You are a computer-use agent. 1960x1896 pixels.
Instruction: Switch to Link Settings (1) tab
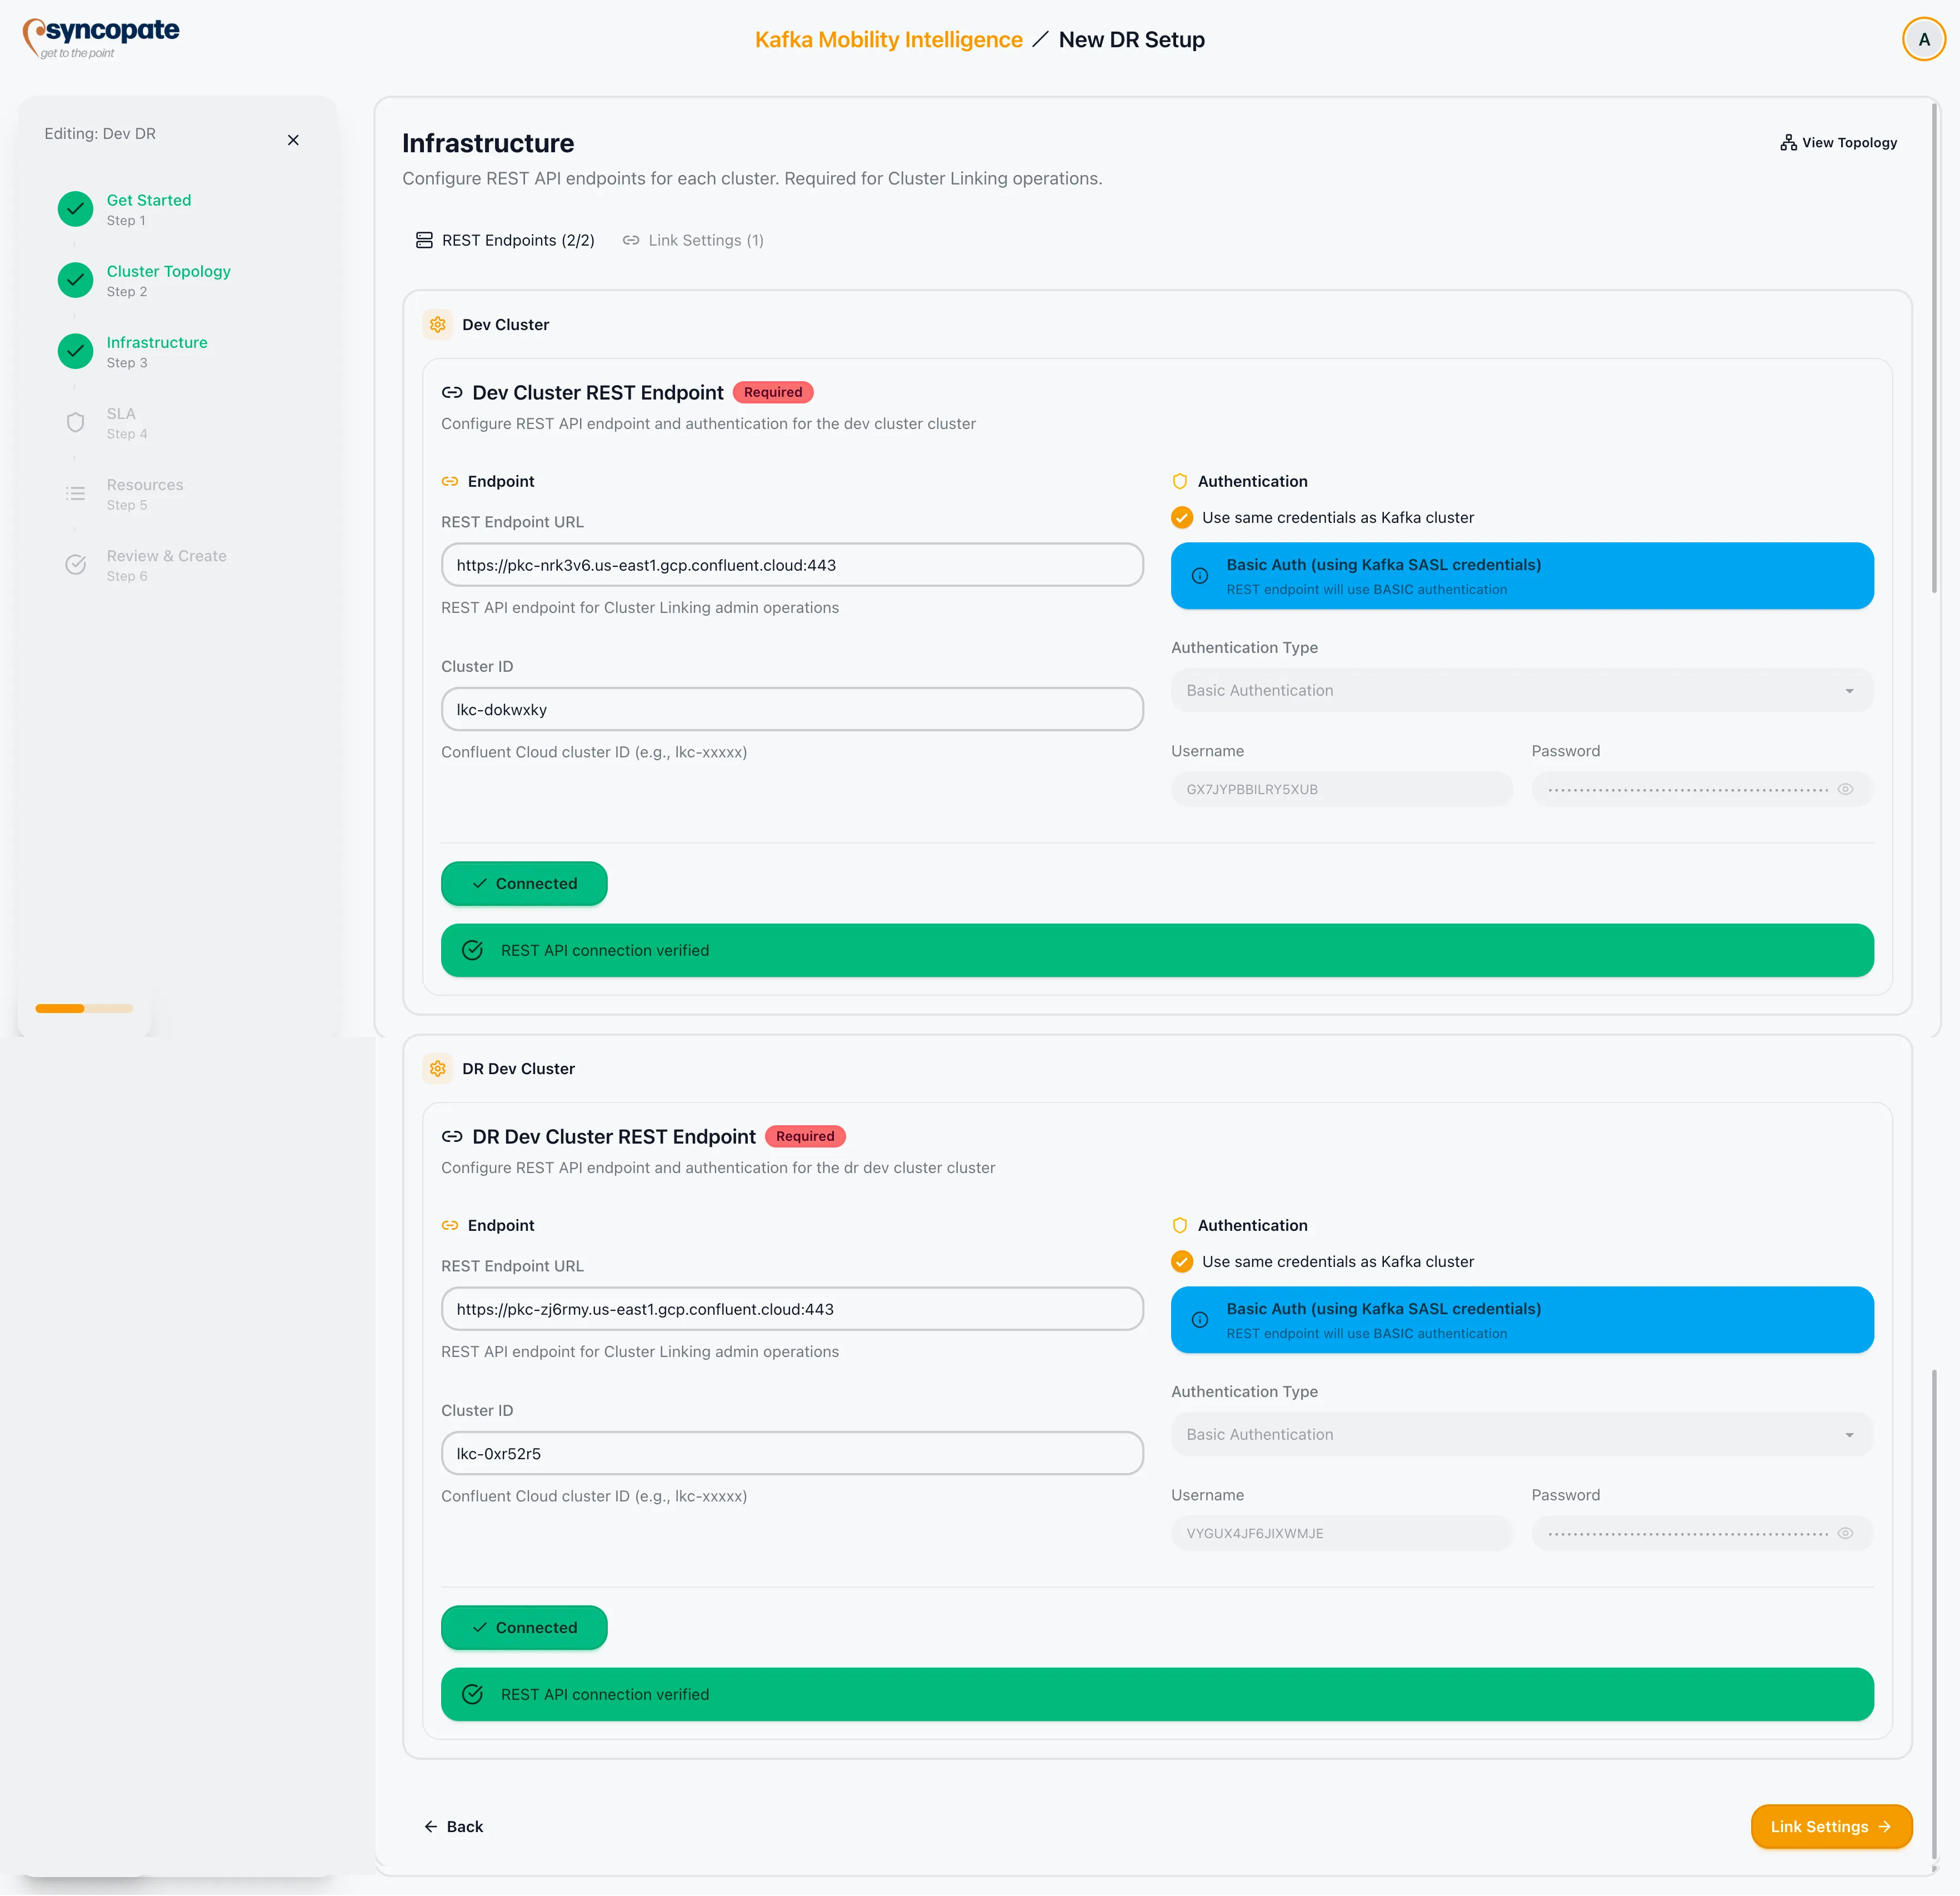pyautogui.click(x=693, y=240)
